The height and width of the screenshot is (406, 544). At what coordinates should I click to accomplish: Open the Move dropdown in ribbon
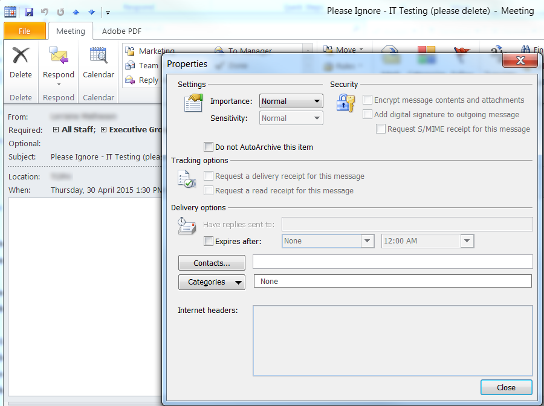(343, 50)
